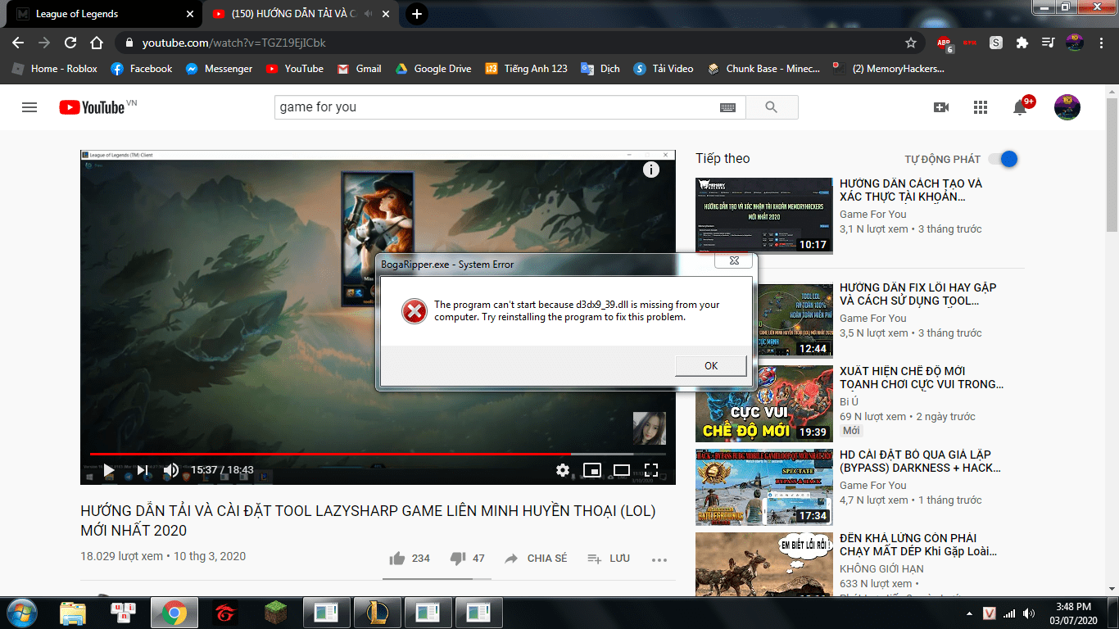Mute the video volume
This screenshot has height=629, width=1119.
pyautogui.click(x=171, y=470)
